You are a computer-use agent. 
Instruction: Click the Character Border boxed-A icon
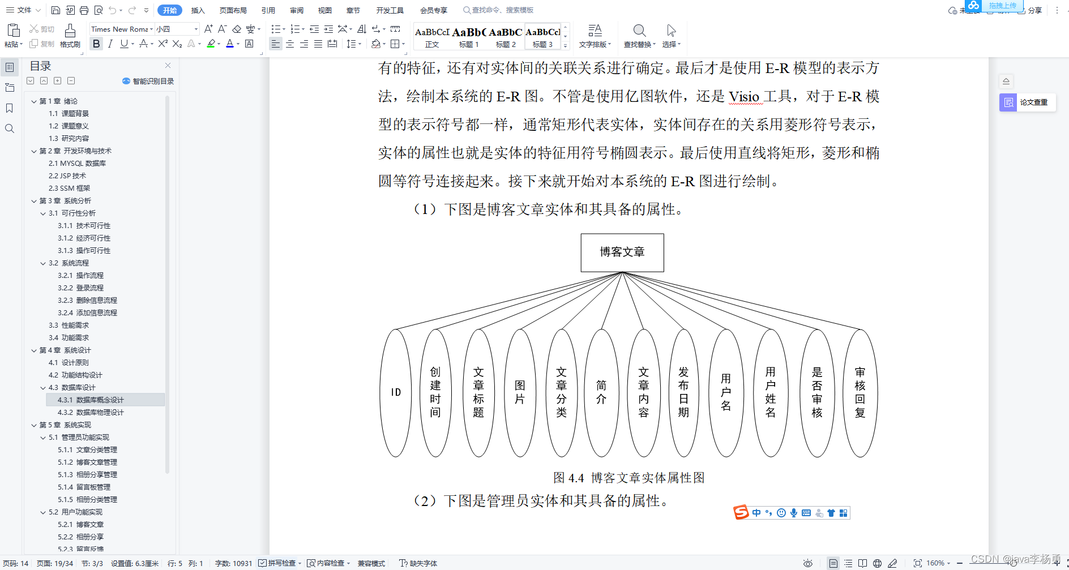[249, 44]
